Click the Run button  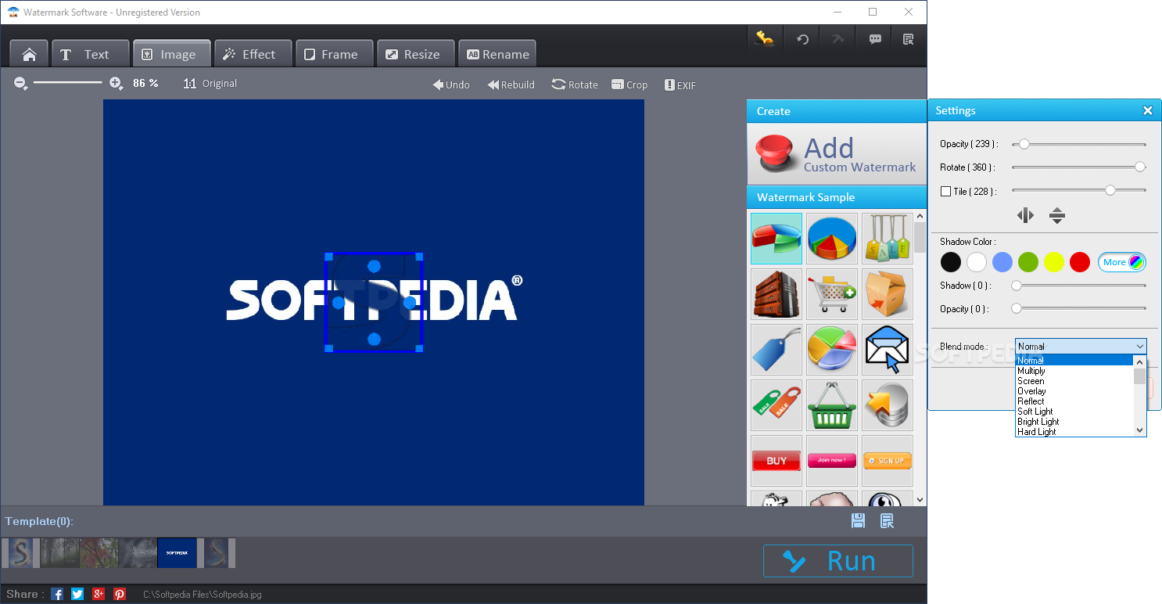838,561
